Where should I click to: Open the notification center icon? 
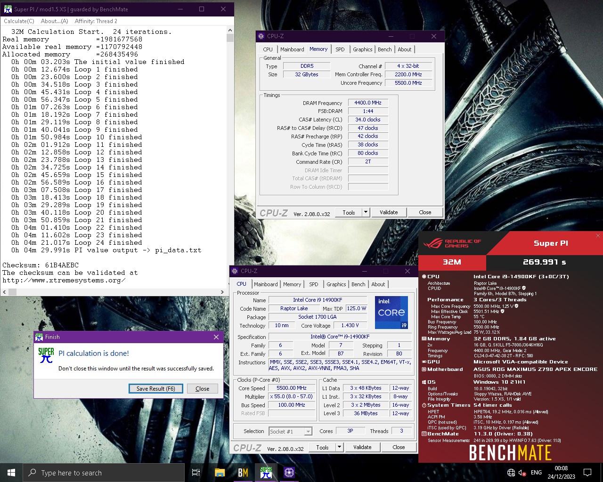[x=587, y=473]
